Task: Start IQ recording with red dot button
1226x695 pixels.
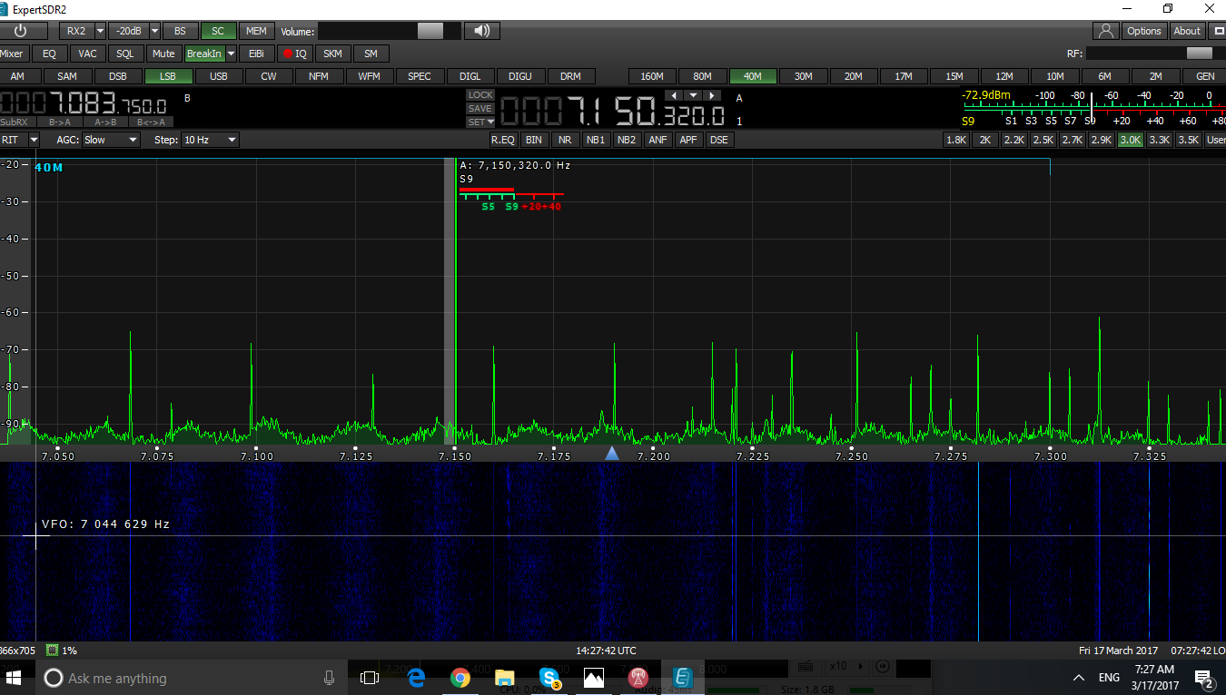Action: point(293,54)
